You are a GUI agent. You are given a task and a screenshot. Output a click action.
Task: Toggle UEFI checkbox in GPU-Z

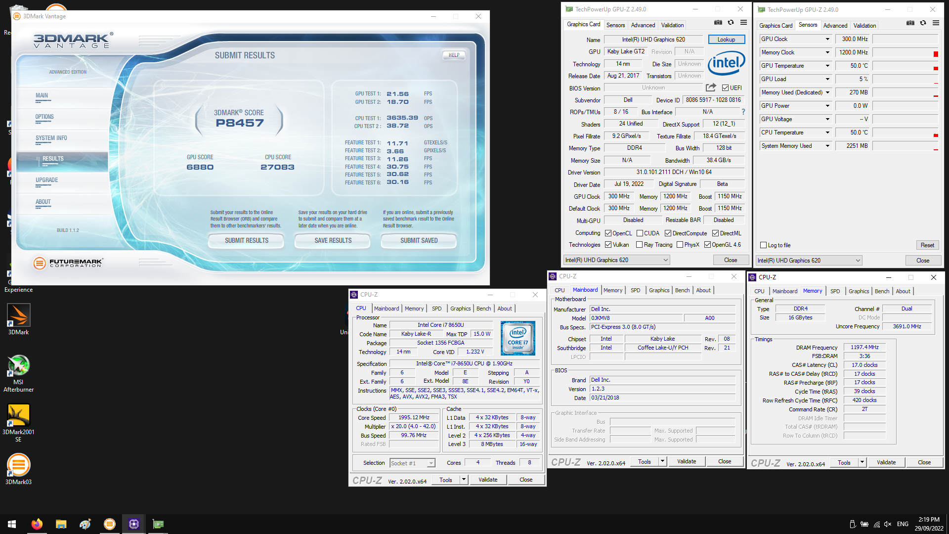(x=725, y=88)
